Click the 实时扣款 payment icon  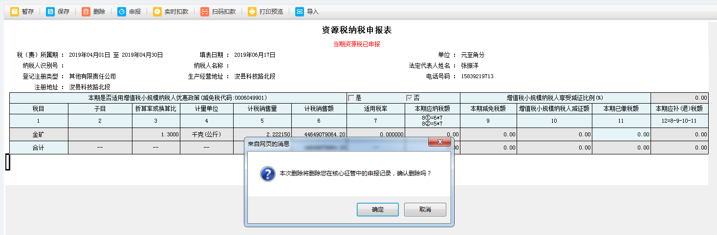(157, 12)
